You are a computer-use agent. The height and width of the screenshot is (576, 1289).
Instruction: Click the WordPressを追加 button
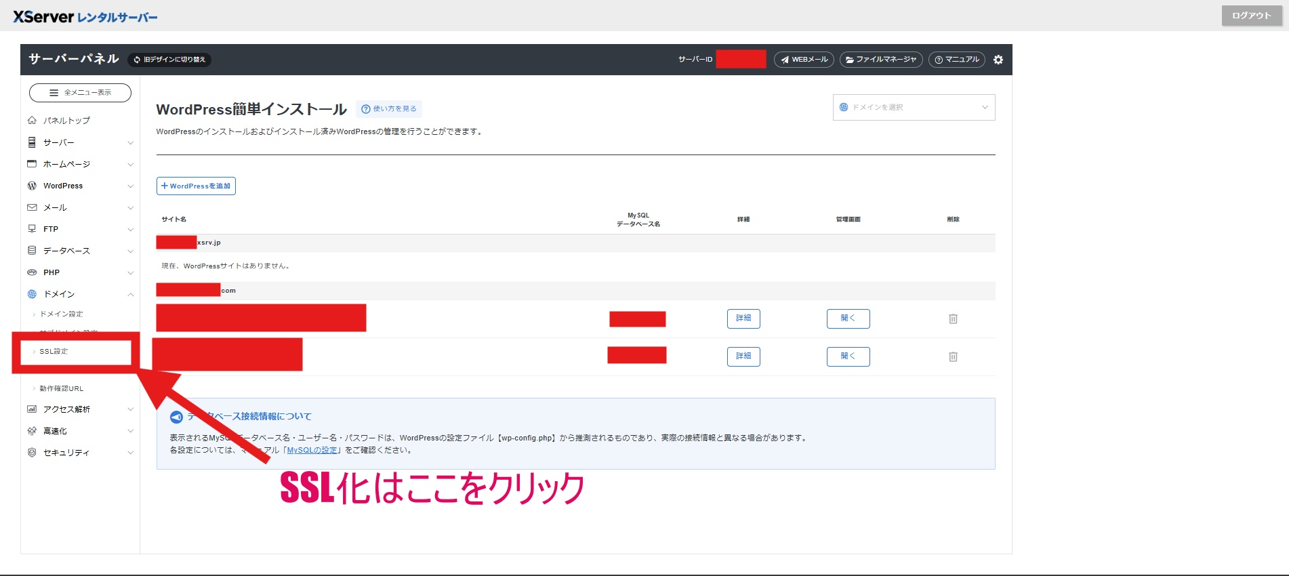pyautogui.click(x=196, y=186)
